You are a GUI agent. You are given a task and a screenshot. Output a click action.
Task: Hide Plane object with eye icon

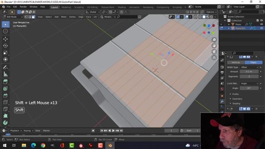tap(261, 24)
